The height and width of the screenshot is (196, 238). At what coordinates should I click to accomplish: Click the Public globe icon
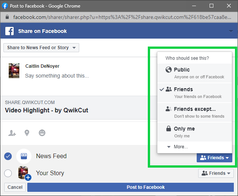point(169,70)
